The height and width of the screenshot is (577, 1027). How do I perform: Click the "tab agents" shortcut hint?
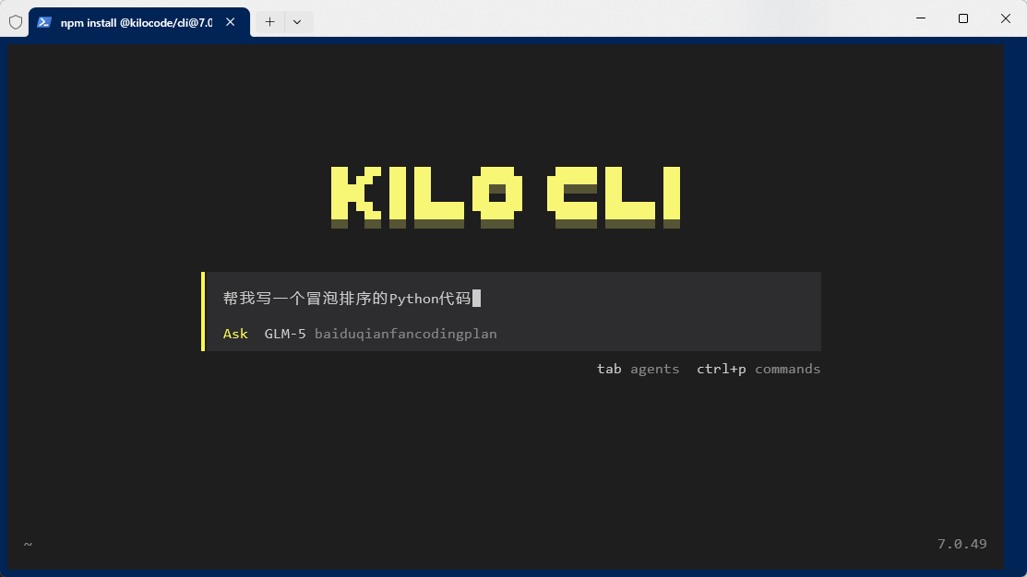(638, 369)
